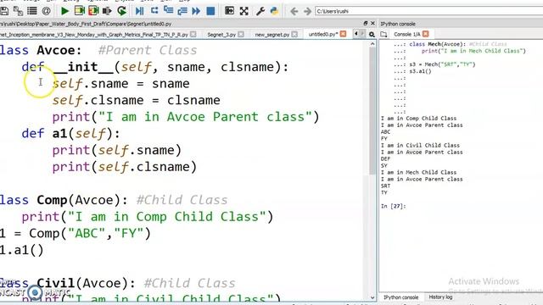Close the Inception_membrane Graph_Metrics tab
This screenshot has width=543, height=305.
coord(193,34)
